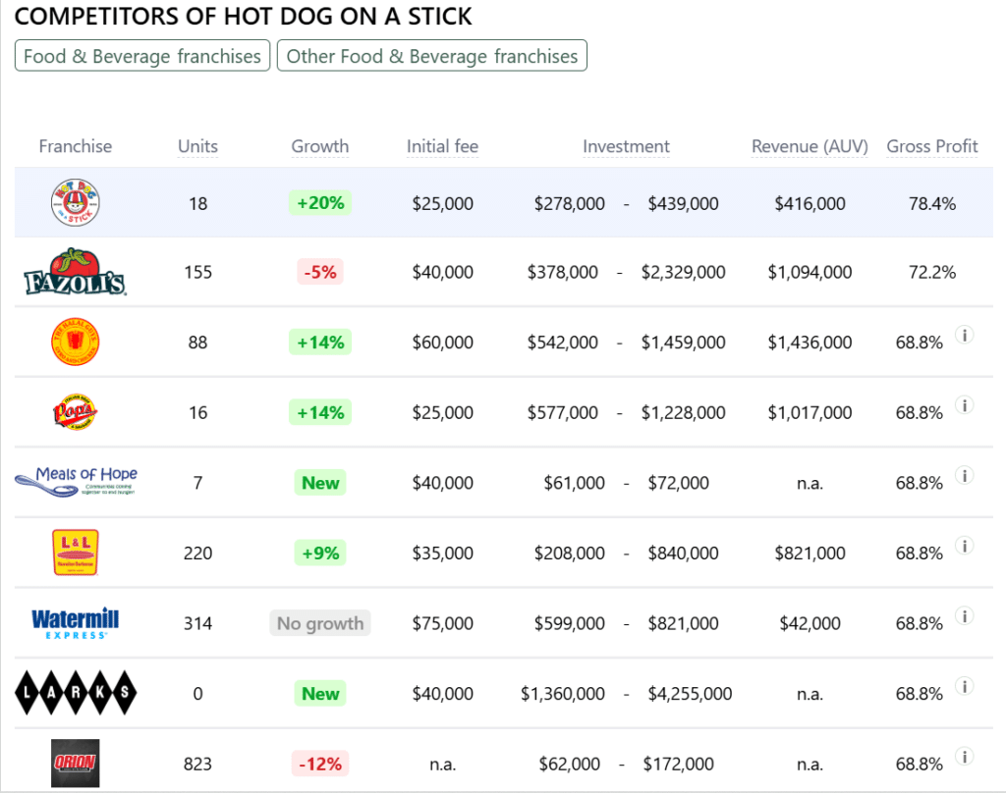Sort by Gross Profit column header
The image size is (1006, 793).
(932, 146)
